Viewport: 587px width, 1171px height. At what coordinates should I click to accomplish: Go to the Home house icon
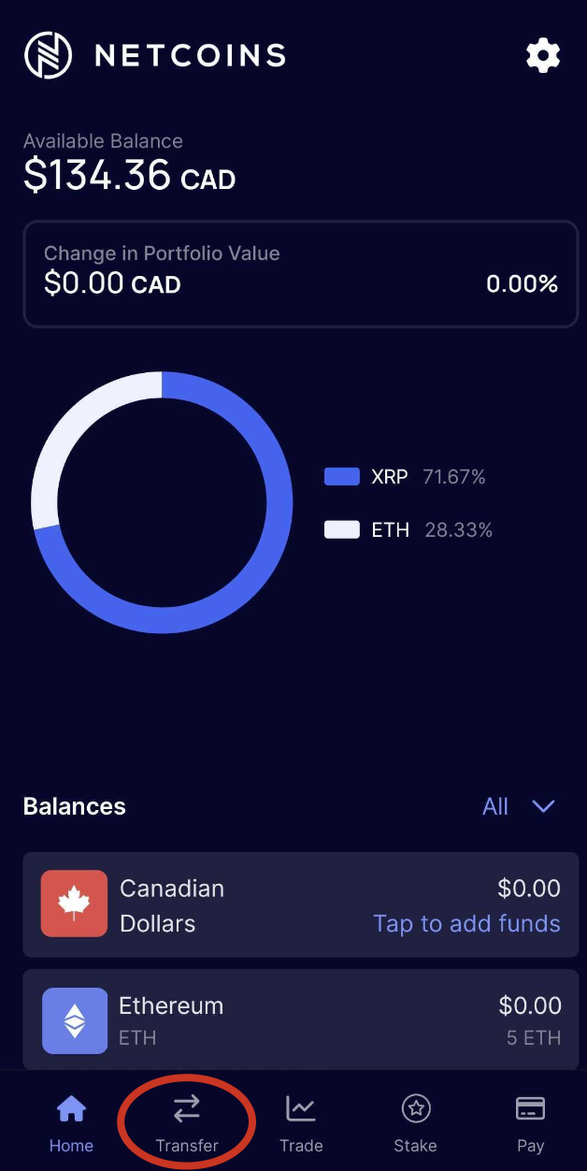coord(72,1109)
